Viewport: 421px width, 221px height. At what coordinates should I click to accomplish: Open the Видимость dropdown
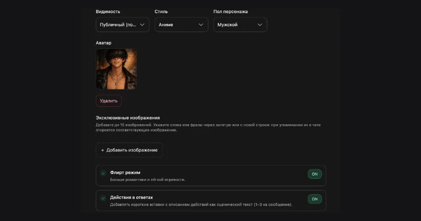pyautogui.click(x=123, y=25)
